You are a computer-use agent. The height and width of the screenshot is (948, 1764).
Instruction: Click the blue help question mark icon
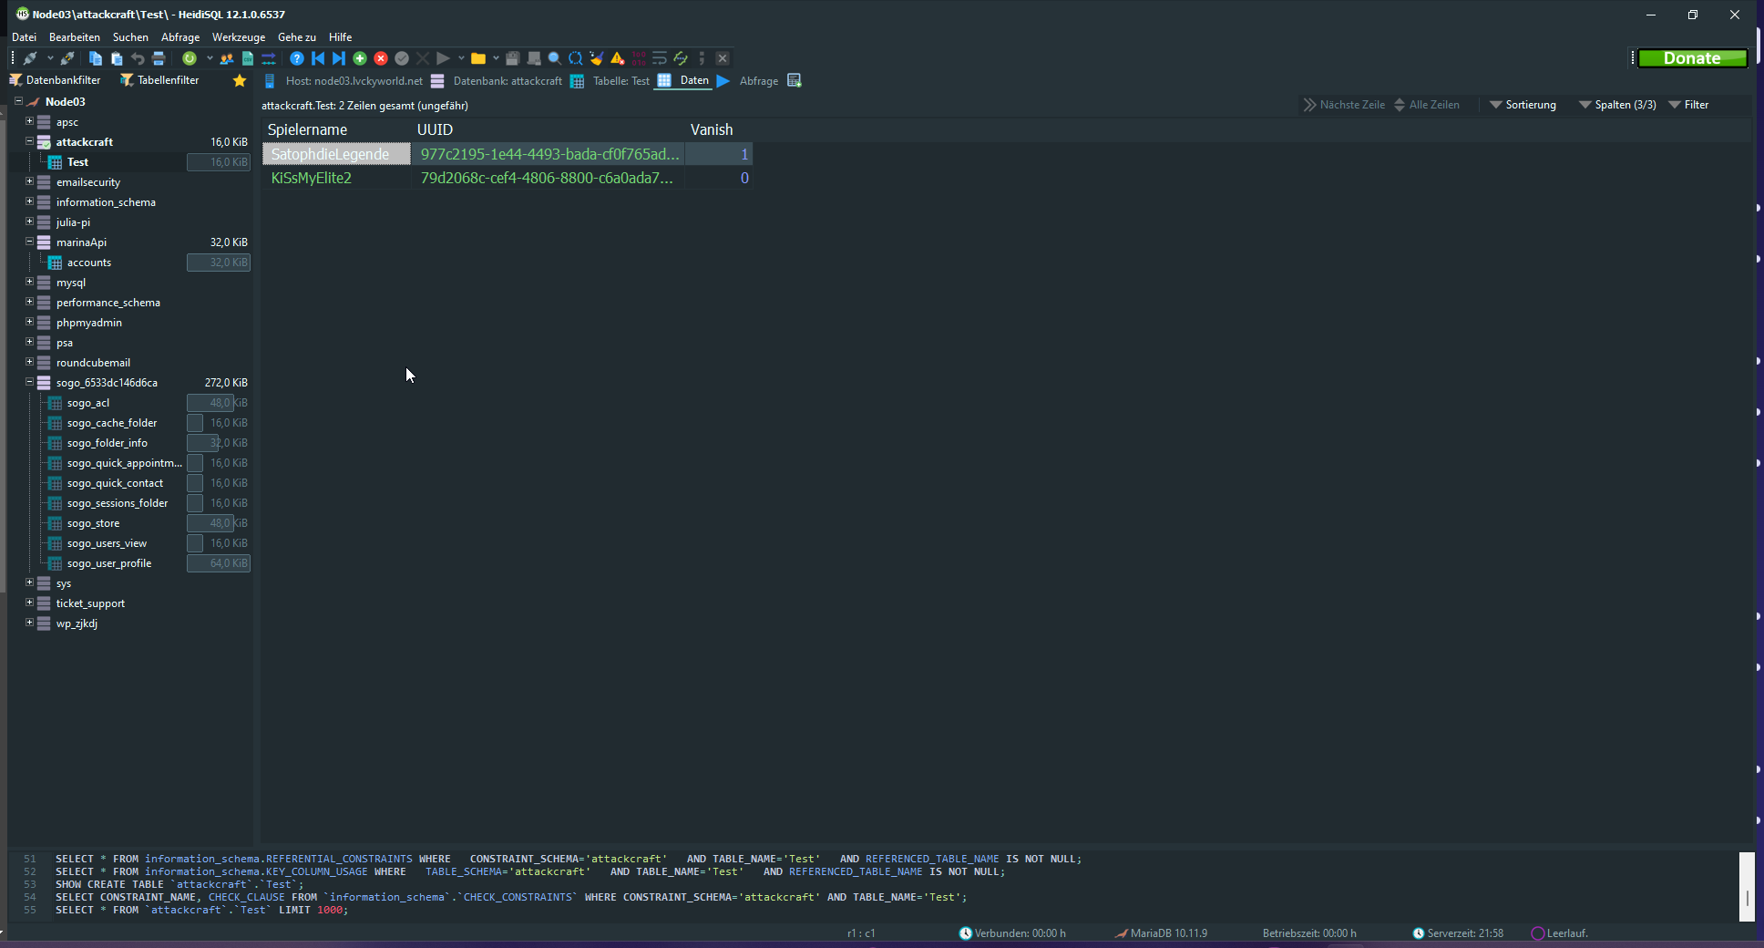tap(297, 58)
